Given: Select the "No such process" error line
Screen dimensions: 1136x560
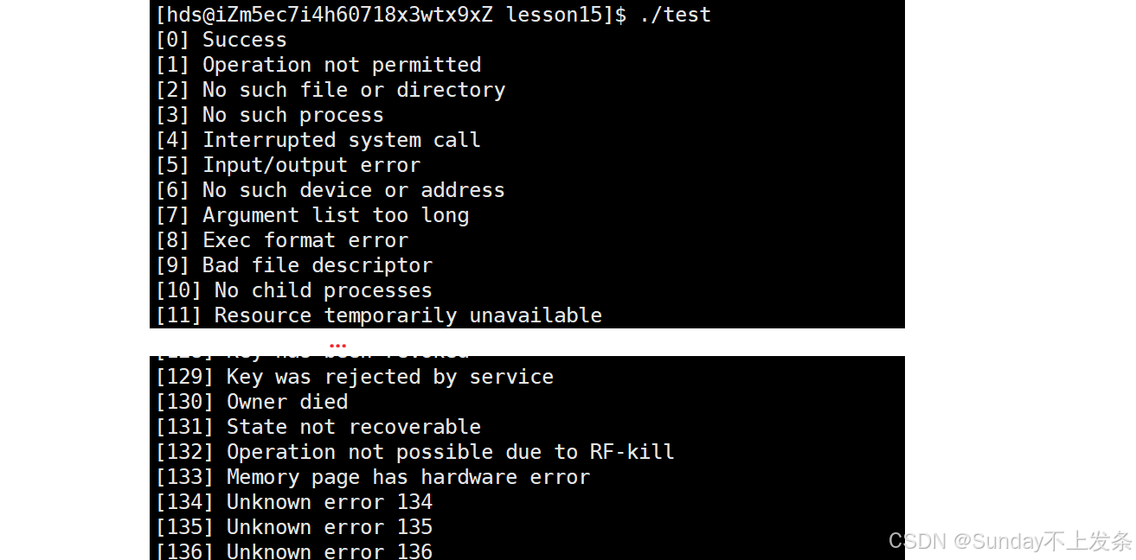Looking at the screenshot, I should pyautogui.click(x=270, y=115).
